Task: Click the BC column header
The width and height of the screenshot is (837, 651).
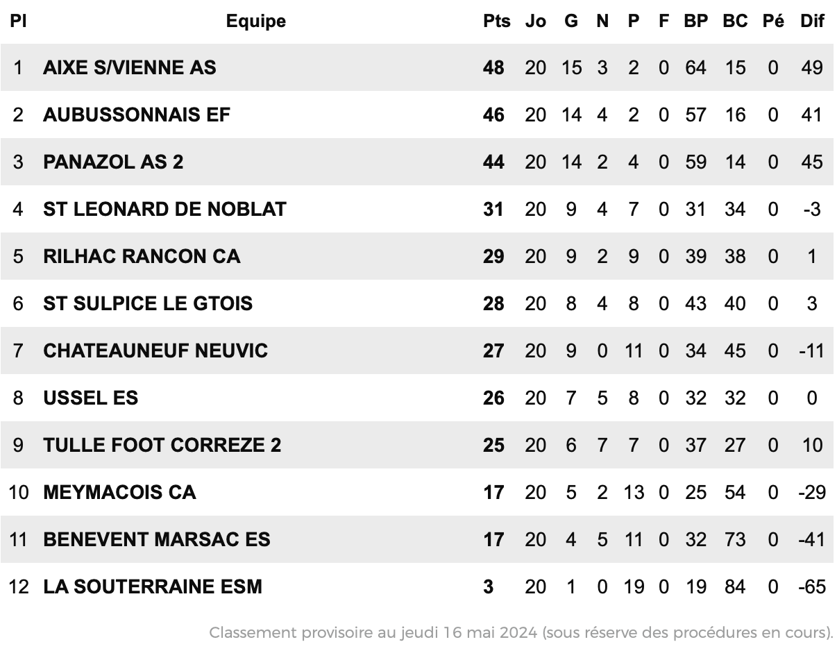Action: (x=735, y=22)
